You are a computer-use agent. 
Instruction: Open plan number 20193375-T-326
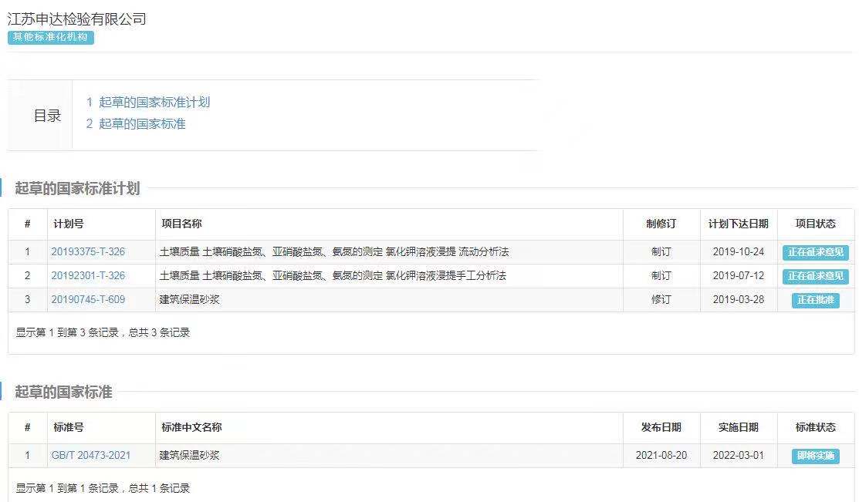[88, 252]
